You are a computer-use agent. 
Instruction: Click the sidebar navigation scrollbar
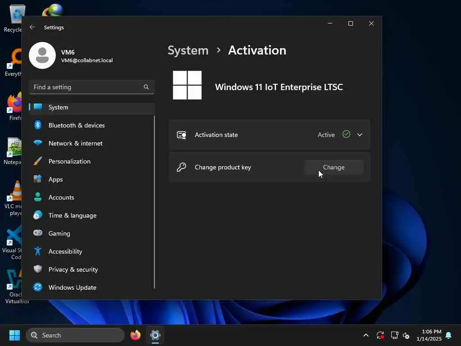click(154, 202)
